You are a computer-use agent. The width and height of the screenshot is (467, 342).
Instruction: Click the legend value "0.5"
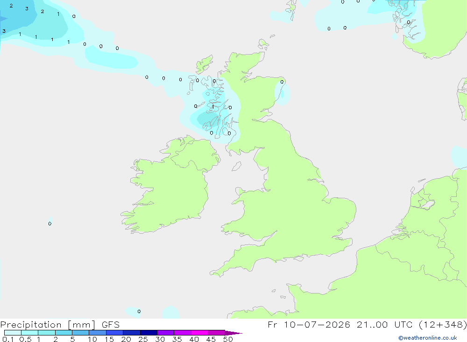[x=25, y=339]
